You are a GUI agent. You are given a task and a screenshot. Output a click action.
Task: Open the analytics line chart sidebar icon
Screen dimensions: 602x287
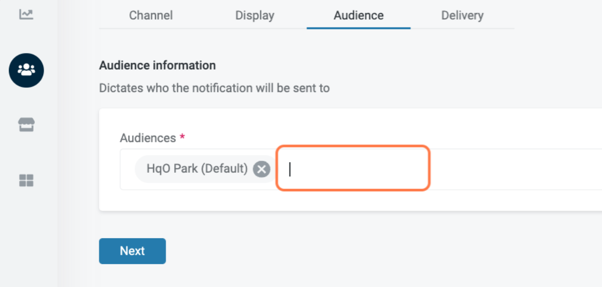click(26, 15)
